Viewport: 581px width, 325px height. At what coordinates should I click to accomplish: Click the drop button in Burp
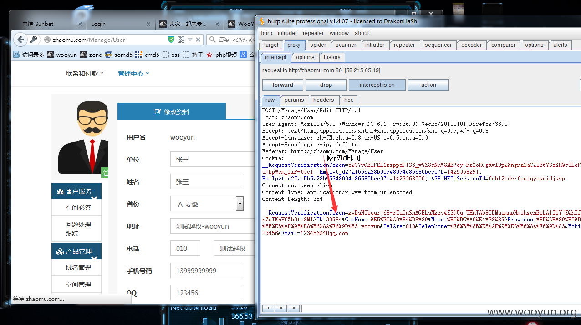(x=326, y=85)
